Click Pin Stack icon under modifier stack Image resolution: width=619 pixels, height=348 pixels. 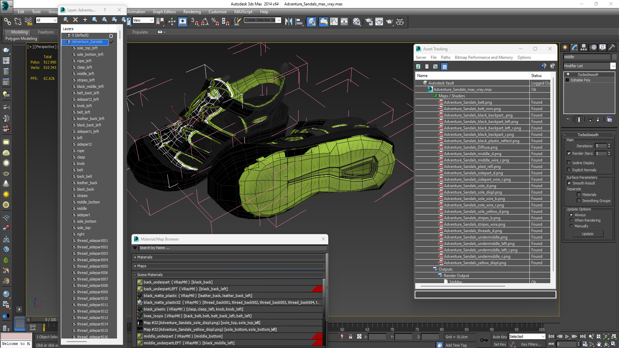[568, 119]
